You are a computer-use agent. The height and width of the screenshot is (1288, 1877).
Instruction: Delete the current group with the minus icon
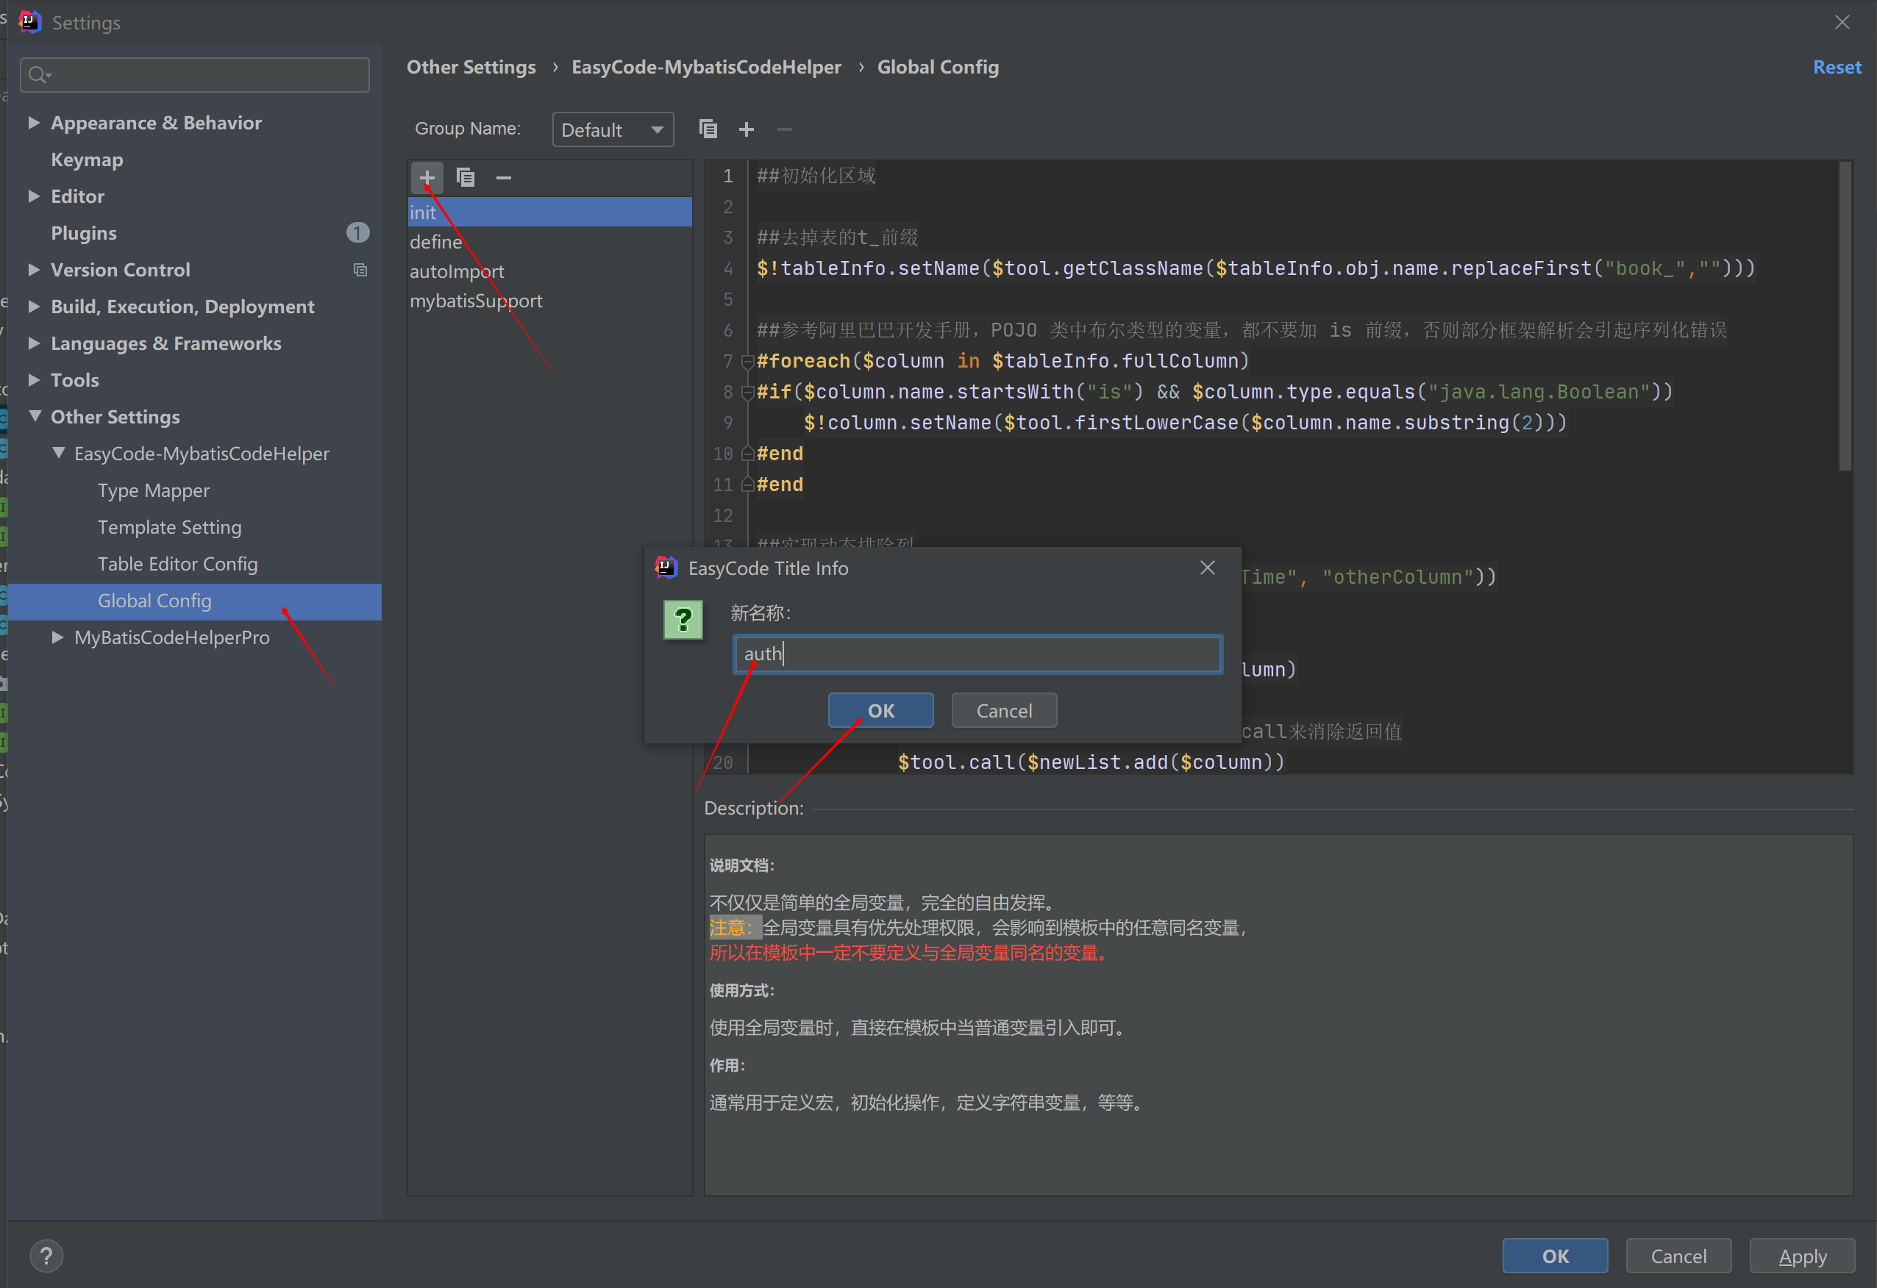783,129
